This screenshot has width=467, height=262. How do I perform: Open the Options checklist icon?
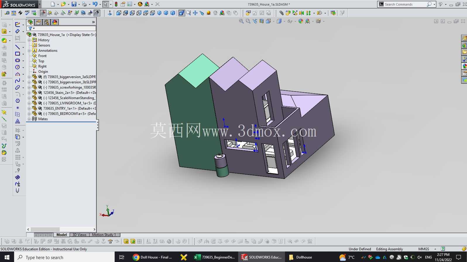(130, 4)
